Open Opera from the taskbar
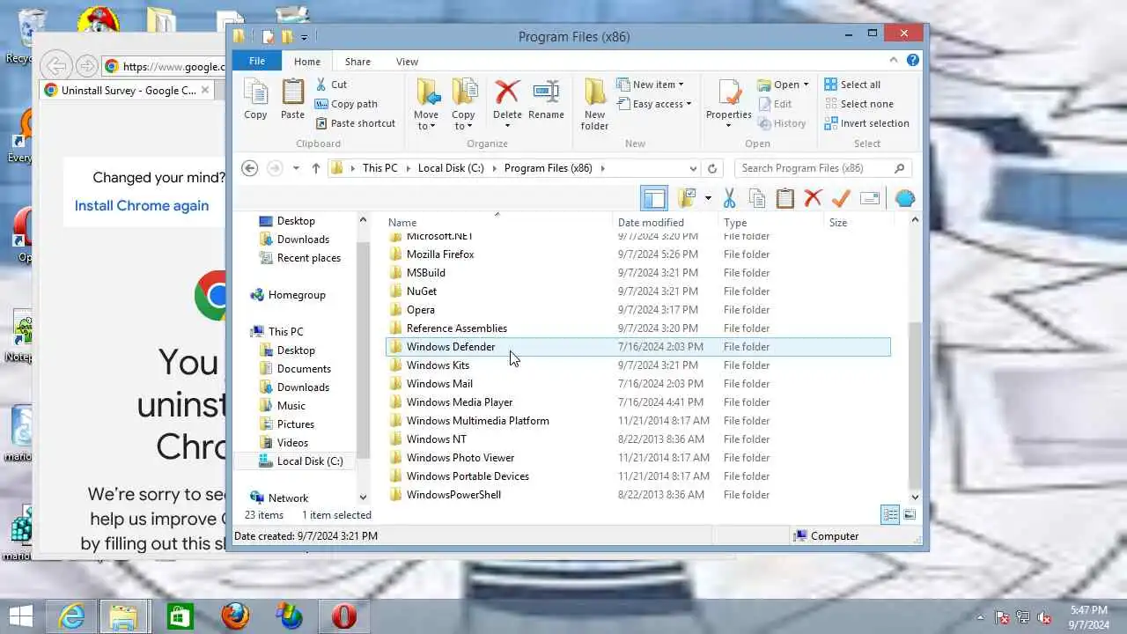The width and height of the screenshot is (1127, 634). 343,616
